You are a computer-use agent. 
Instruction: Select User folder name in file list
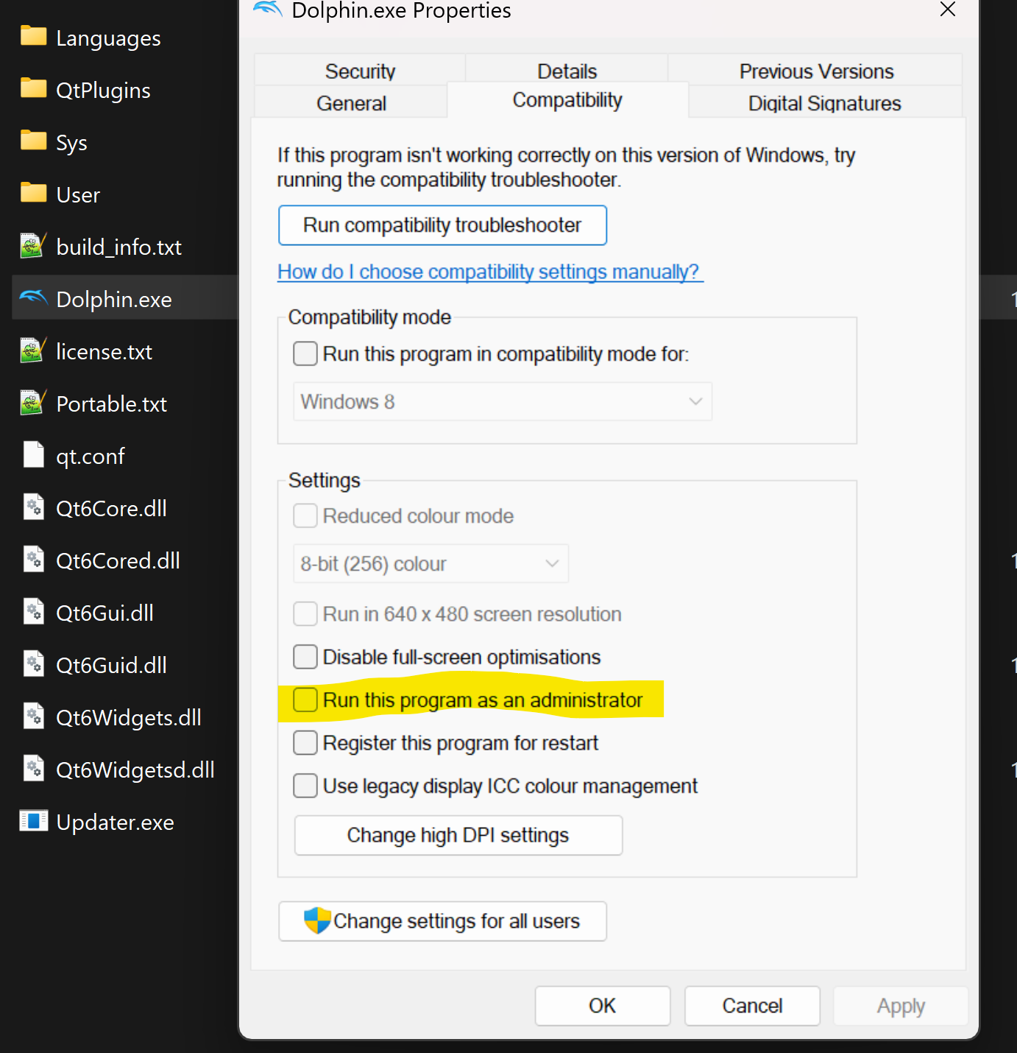point(78,194)
